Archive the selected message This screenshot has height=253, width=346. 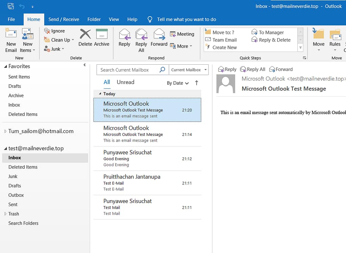coord(102,38)
